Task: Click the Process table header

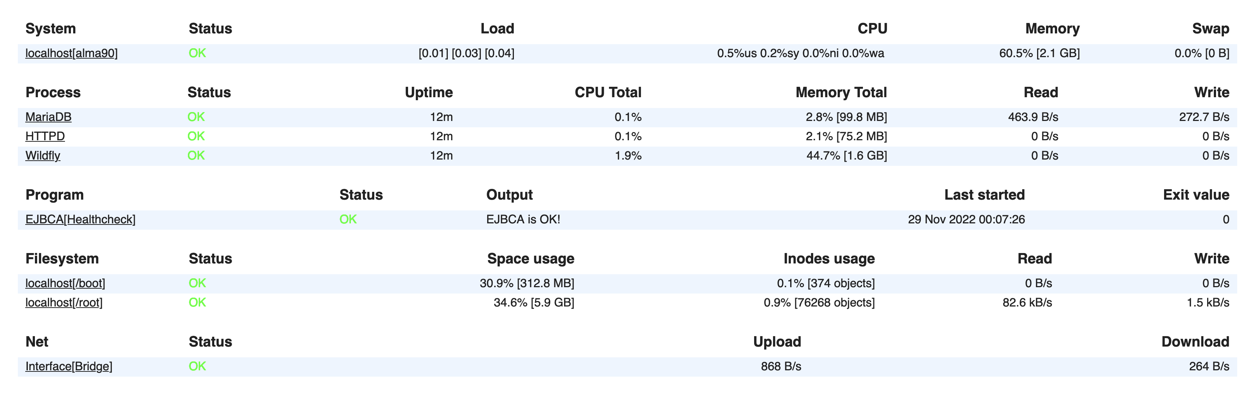Action: (x=53, y=93)
